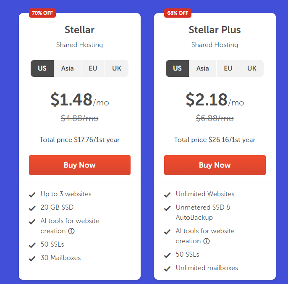The image size is (288, 284).
Task: Choose EU region for Stellar plan
Action: (x=93, y=68)
